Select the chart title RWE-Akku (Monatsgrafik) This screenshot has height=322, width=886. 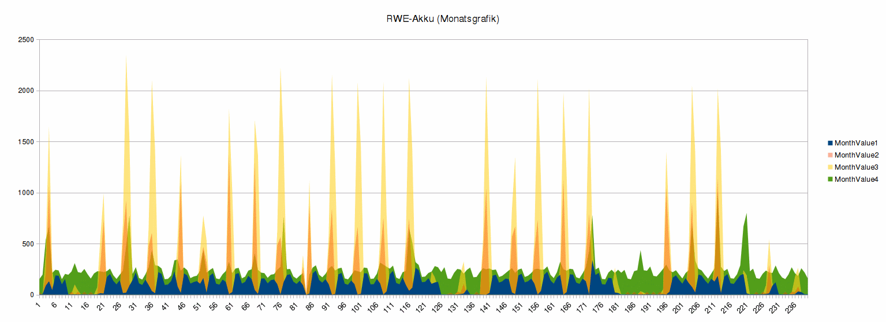[x=443, y=19]
